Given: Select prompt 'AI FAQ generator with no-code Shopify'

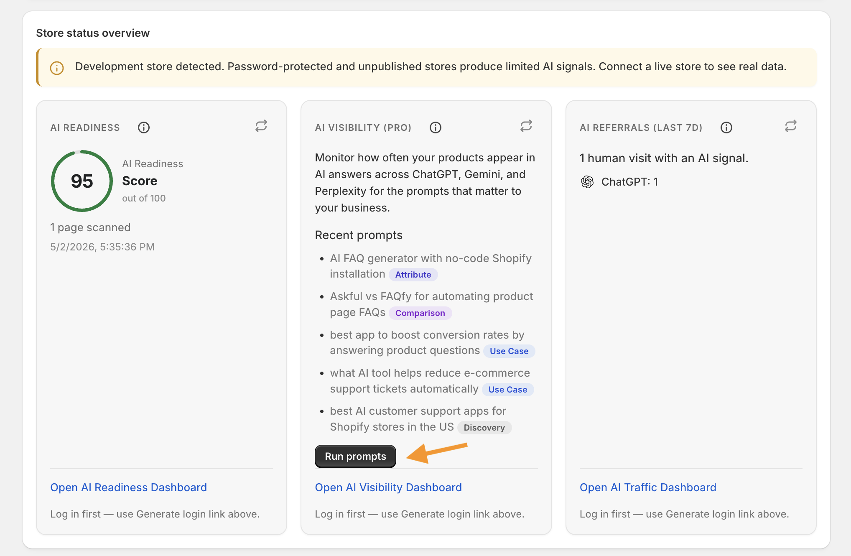Looking at the screenshot, I should point(431,266).
